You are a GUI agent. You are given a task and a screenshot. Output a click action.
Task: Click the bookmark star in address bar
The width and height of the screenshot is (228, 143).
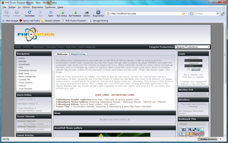coord(183,14)
